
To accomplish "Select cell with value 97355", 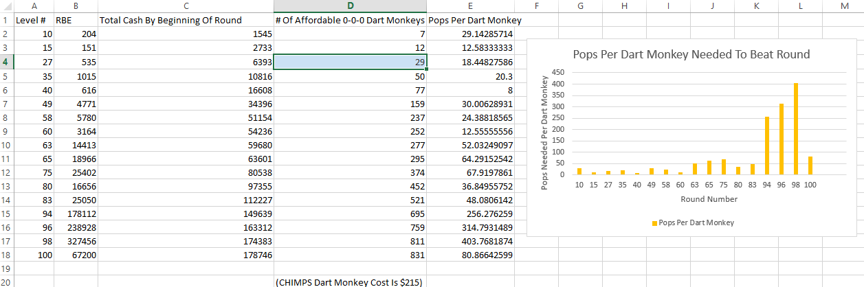I will pos(186,185).
